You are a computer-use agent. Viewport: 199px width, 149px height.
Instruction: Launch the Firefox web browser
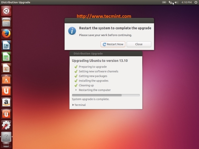pos(6,34)
